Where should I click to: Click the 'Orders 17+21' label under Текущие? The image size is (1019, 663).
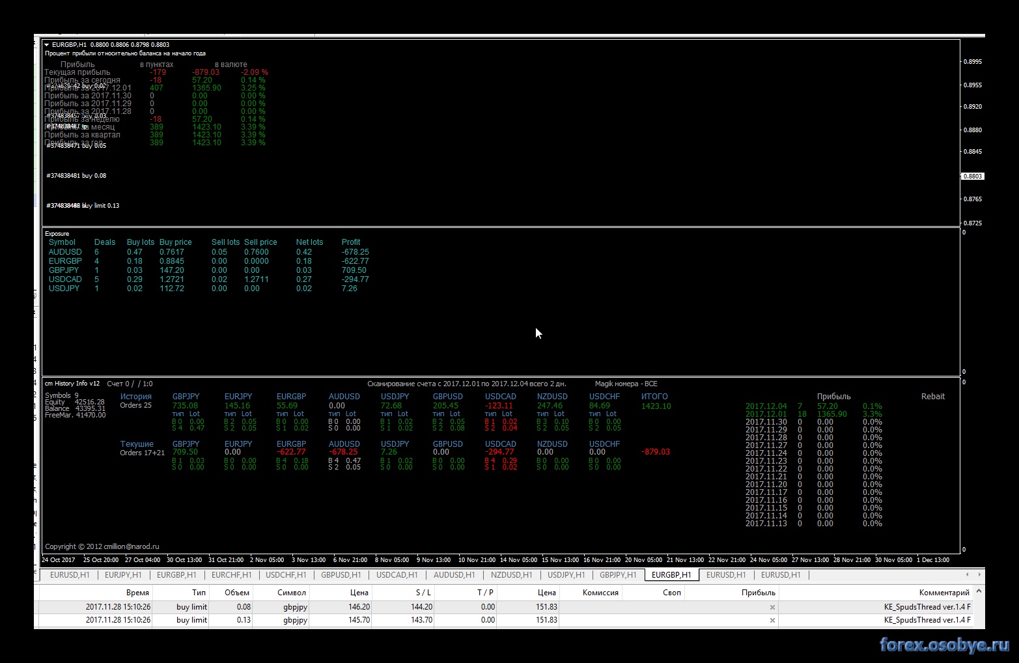click(143, 453)
